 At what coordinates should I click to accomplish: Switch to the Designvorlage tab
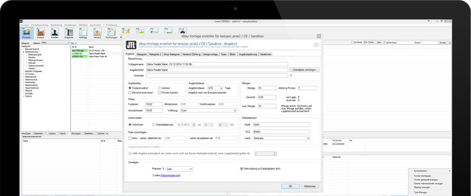coord(211,54)
